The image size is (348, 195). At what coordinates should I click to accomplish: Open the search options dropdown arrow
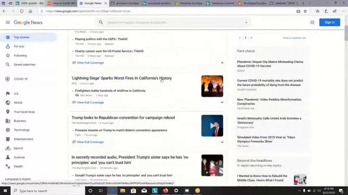click(246, 22)
